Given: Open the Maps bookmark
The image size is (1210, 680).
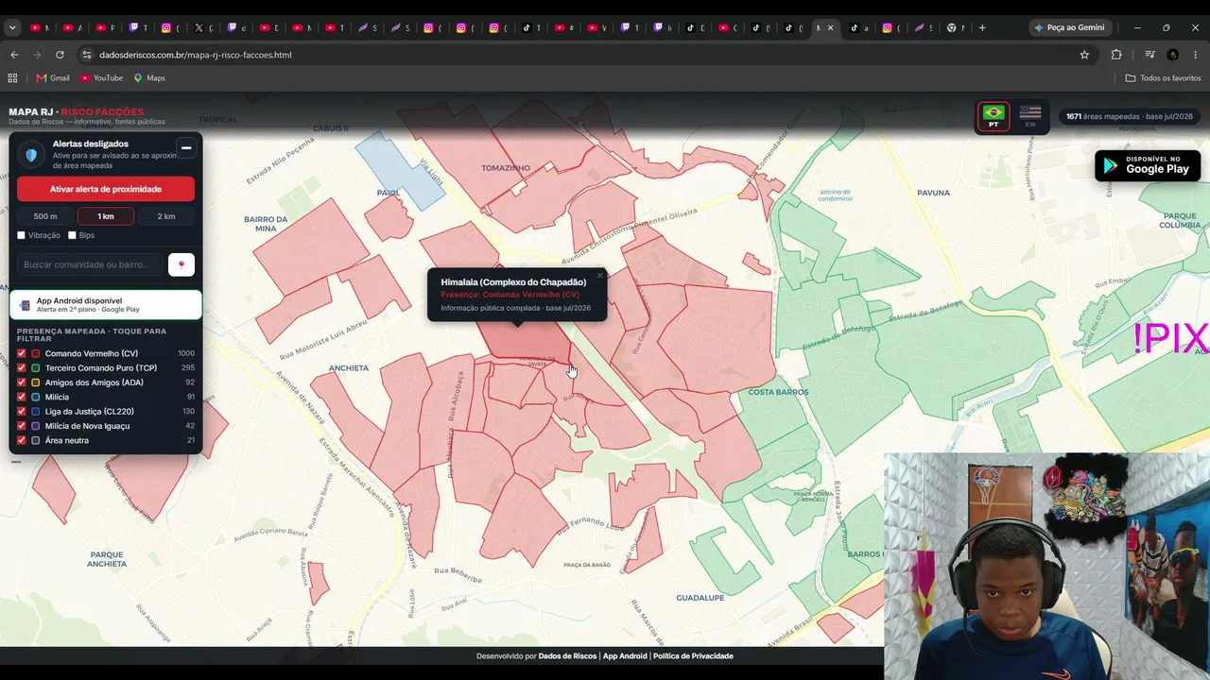Looking at the screenshot, I should coord(149,77).
